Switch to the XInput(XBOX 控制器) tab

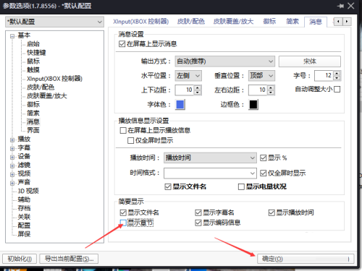tap(141, 22)
